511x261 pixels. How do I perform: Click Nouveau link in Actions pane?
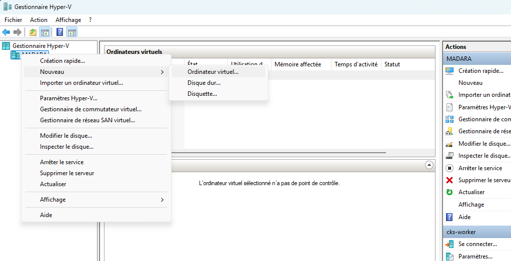tap(470, 83)
